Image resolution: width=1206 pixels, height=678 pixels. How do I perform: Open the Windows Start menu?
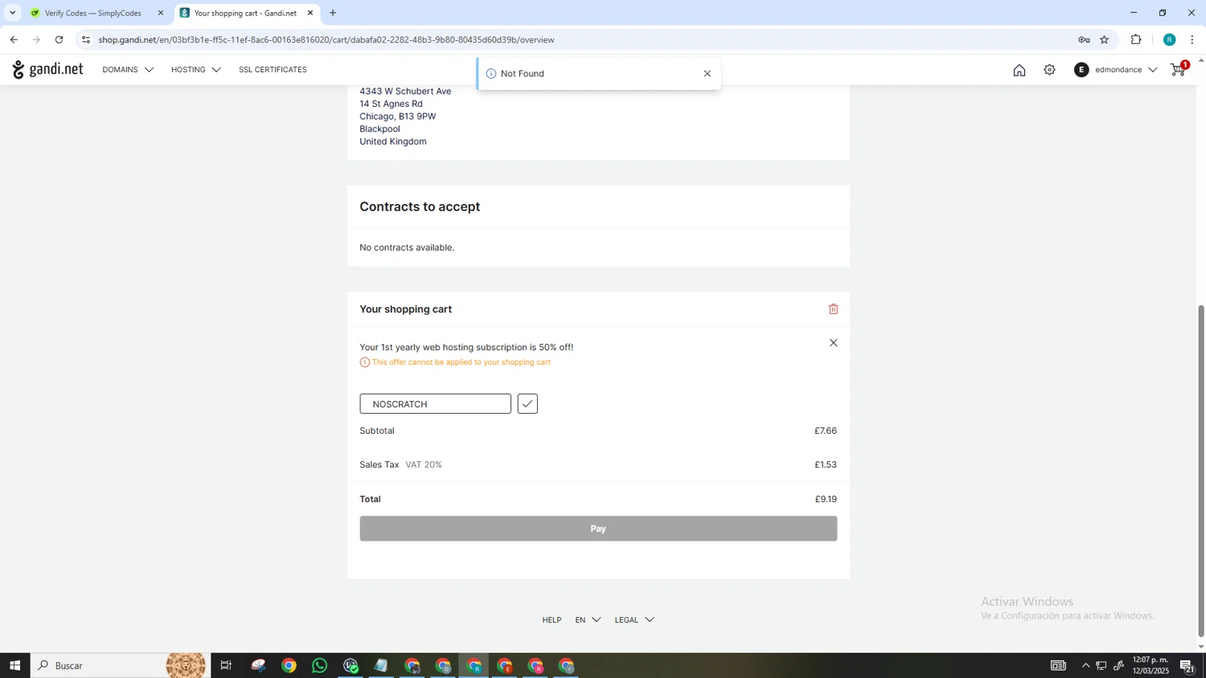click(x=14, y=665)
